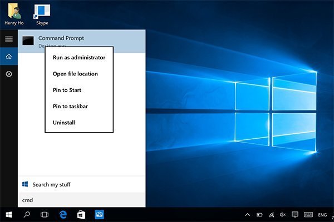Open the Store app on taskbar
334x222 pixels.
coord(81,214)
